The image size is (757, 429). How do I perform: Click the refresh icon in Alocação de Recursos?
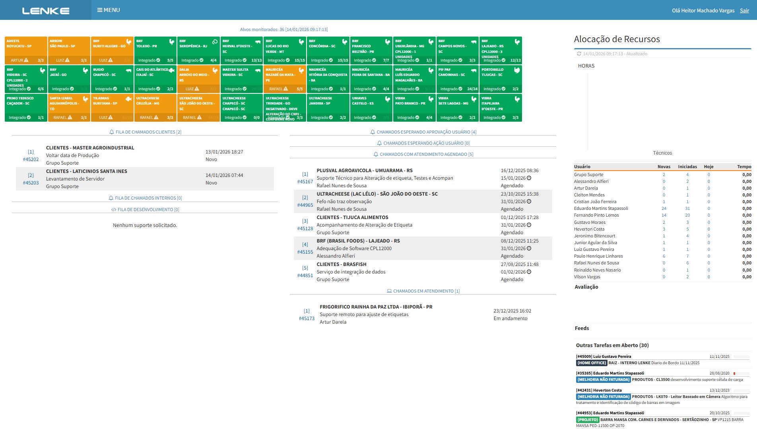[579, 54]
